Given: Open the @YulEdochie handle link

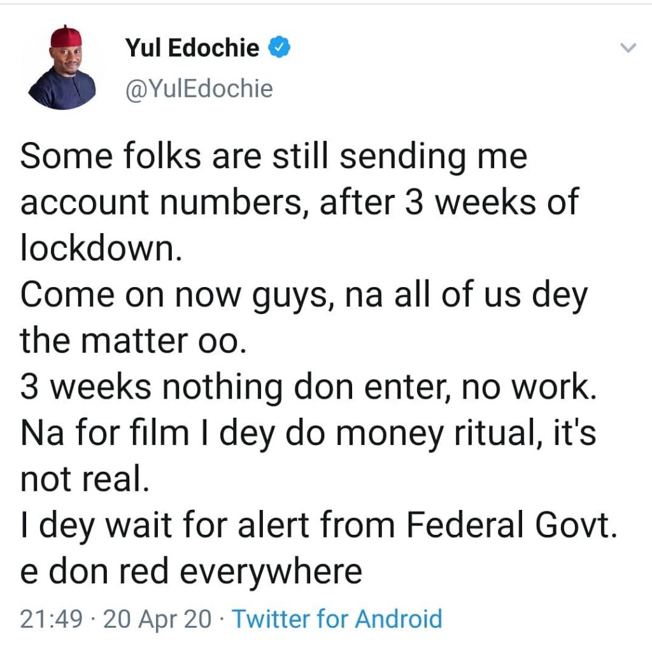Looking at the screenshot, I should tap(199, 89).
